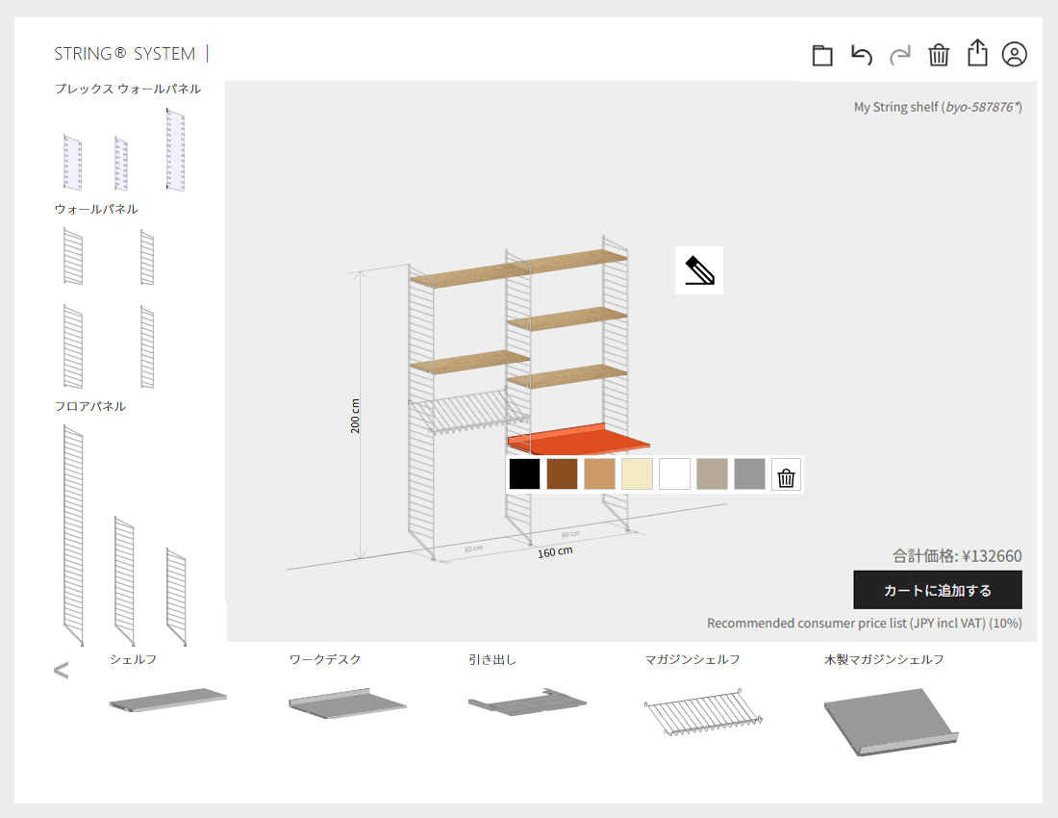Select the white color swatch
1058x818 pixels.
point(674,474)
